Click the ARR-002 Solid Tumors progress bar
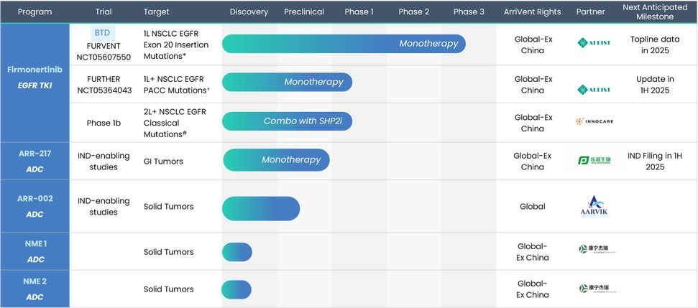This screenshot has height=308, width=698. pos(261,208)
